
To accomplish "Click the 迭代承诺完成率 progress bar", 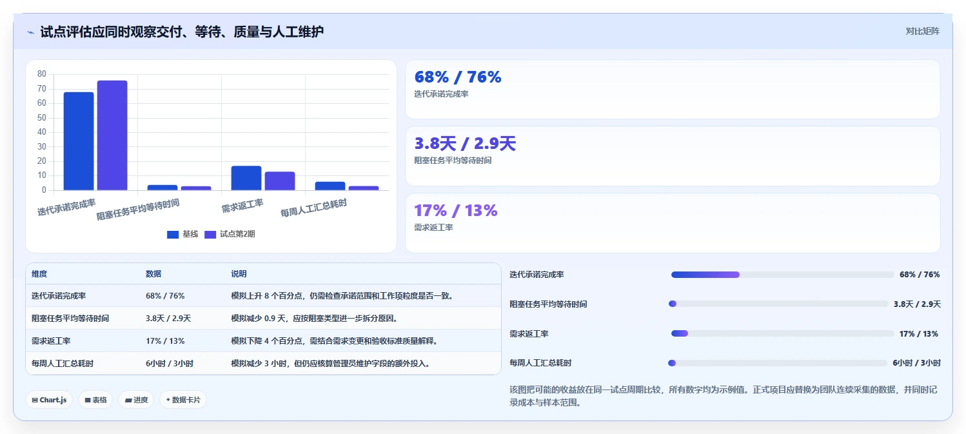I will point(782,275).
